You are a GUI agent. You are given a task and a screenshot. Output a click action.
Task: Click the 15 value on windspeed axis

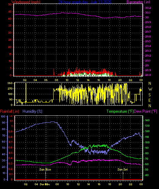[x=10, y=54]
